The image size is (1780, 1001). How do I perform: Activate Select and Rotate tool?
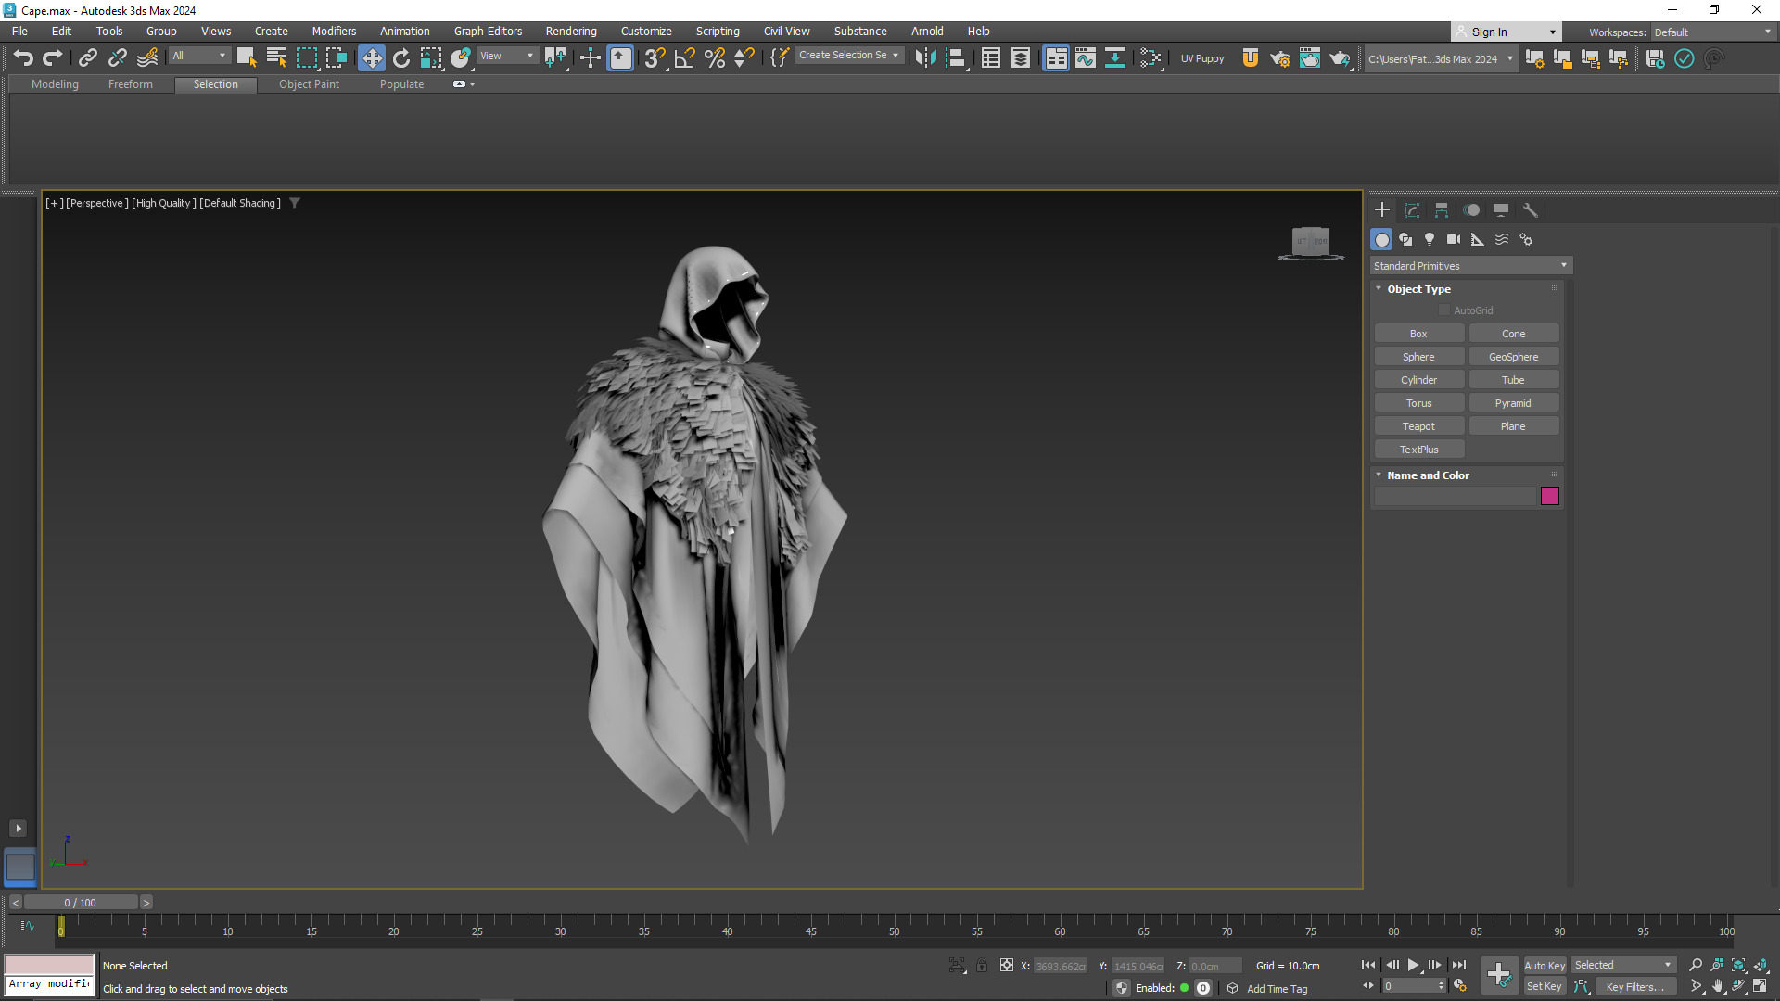401,58
